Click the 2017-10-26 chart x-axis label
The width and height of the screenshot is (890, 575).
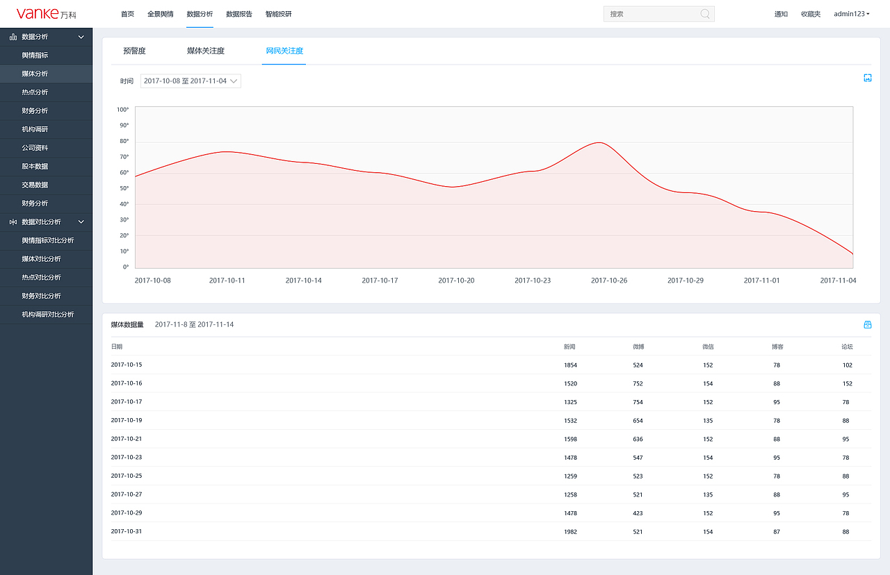tap(609, 281)
